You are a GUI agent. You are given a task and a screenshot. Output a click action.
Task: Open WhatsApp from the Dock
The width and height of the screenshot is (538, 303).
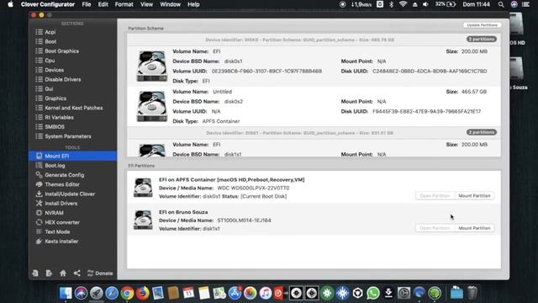point(373,293)
